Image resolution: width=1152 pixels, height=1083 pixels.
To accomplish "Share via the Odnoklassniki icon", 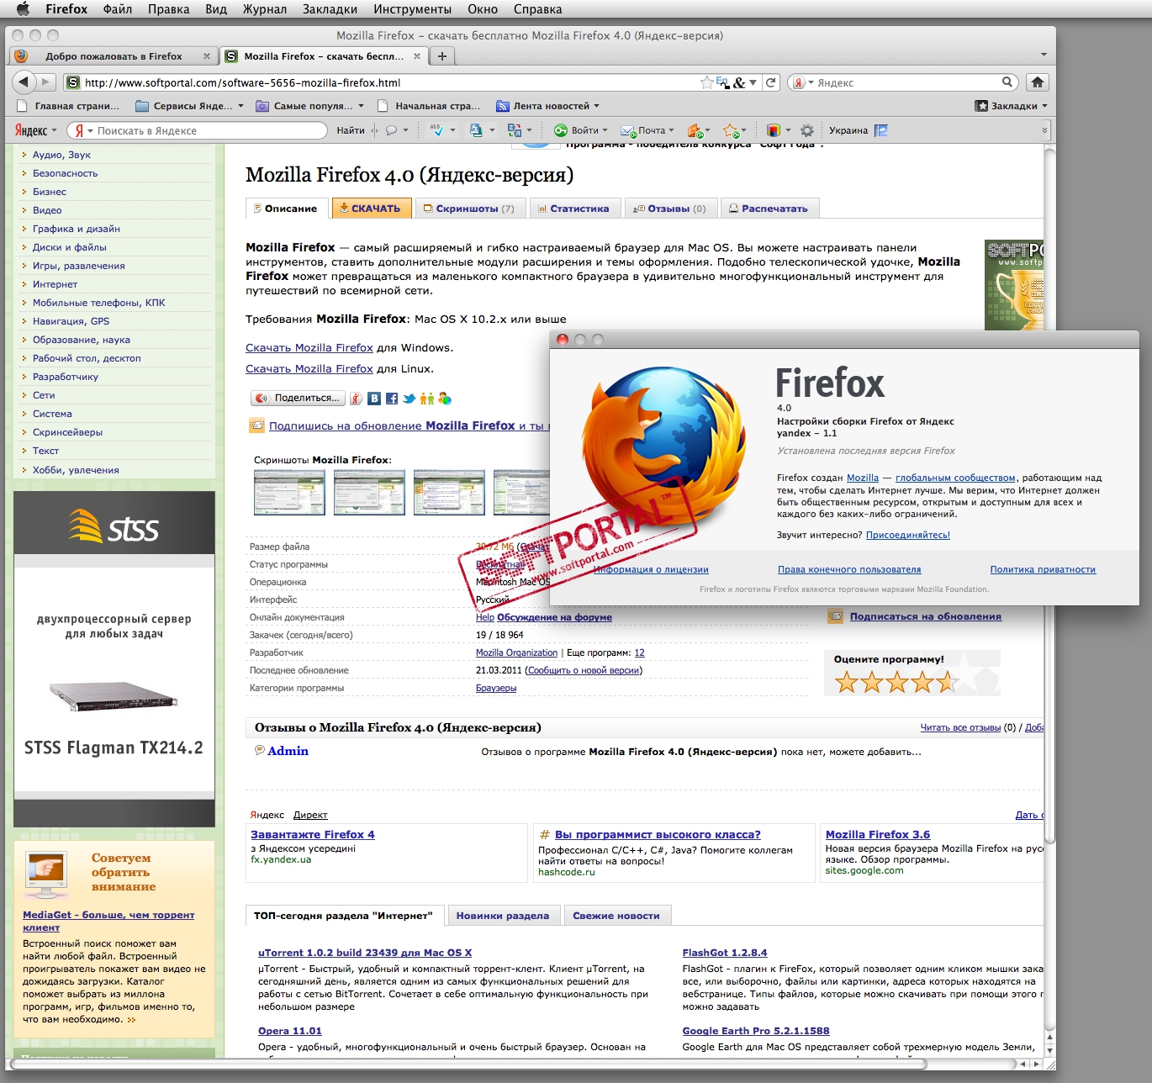I will click(x=427, y=399).
